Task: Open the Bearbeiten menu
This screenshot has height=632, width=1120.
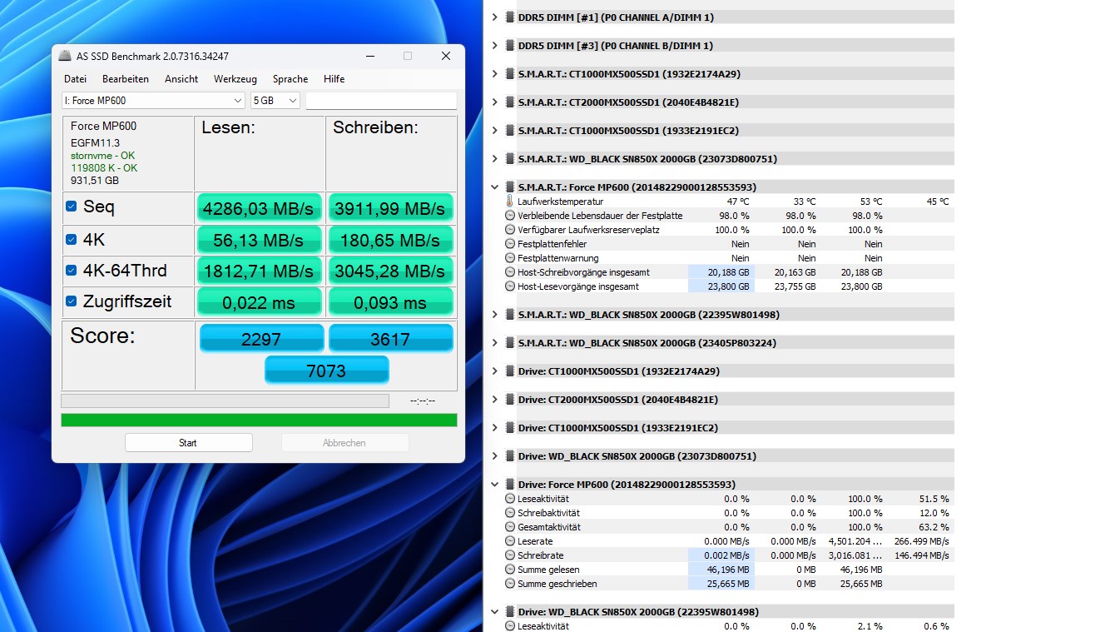Action: (x=126, y=79)
